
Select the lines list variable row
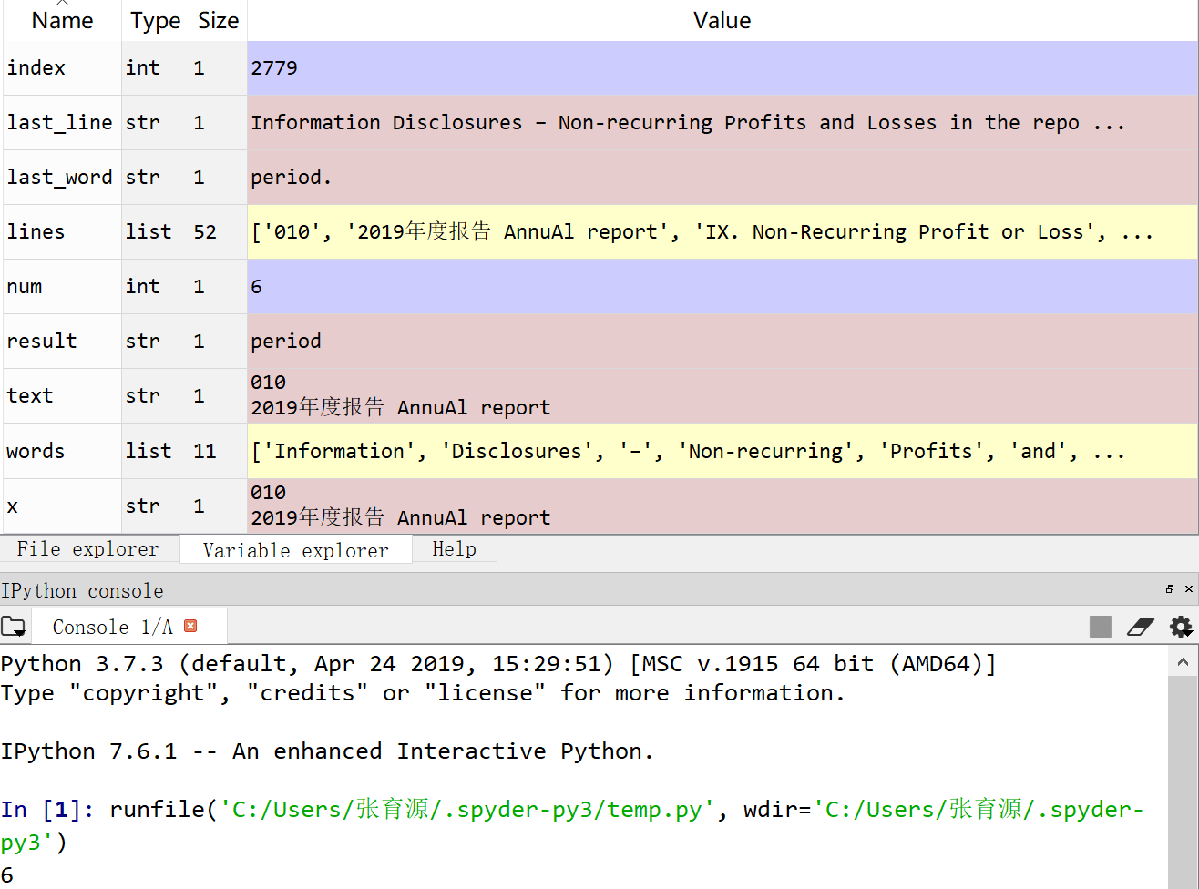point(36,232)
